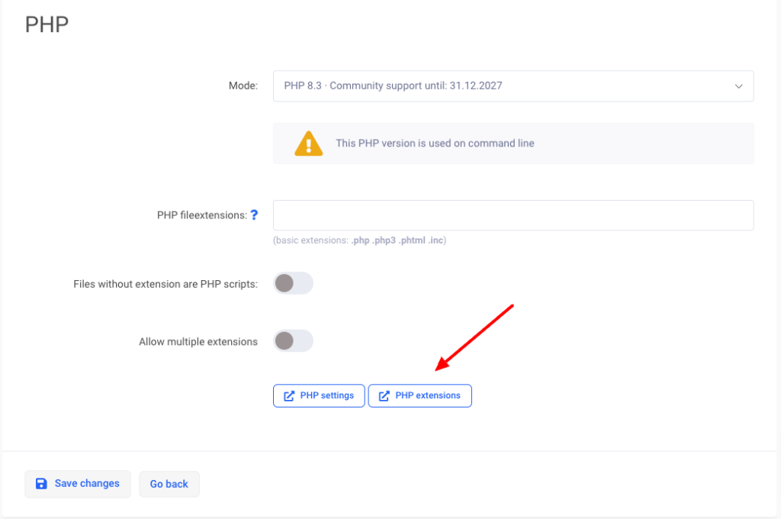Image resolution: width=781 pixels, height=519 pixels.
Task: Open the PHP settings button
Action: pos(319,396)
